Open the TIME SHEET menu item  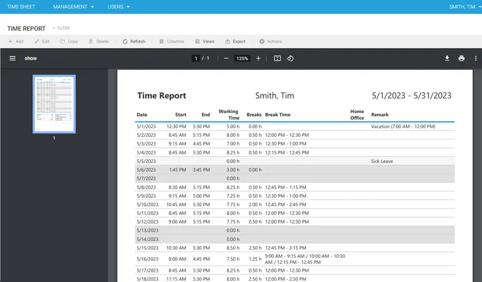tap(21, 7)
